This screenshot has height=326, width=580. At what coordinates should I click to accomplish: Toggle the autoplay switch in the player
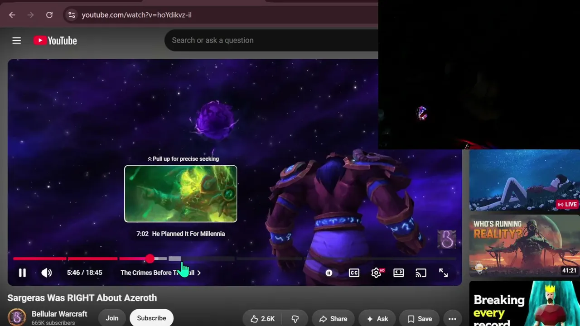[329, 273]
